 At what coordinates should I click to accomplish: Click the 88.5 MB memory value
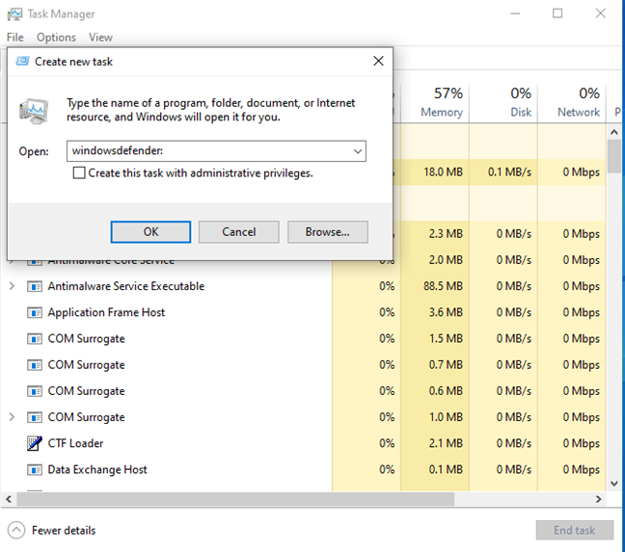coord(443,286)
